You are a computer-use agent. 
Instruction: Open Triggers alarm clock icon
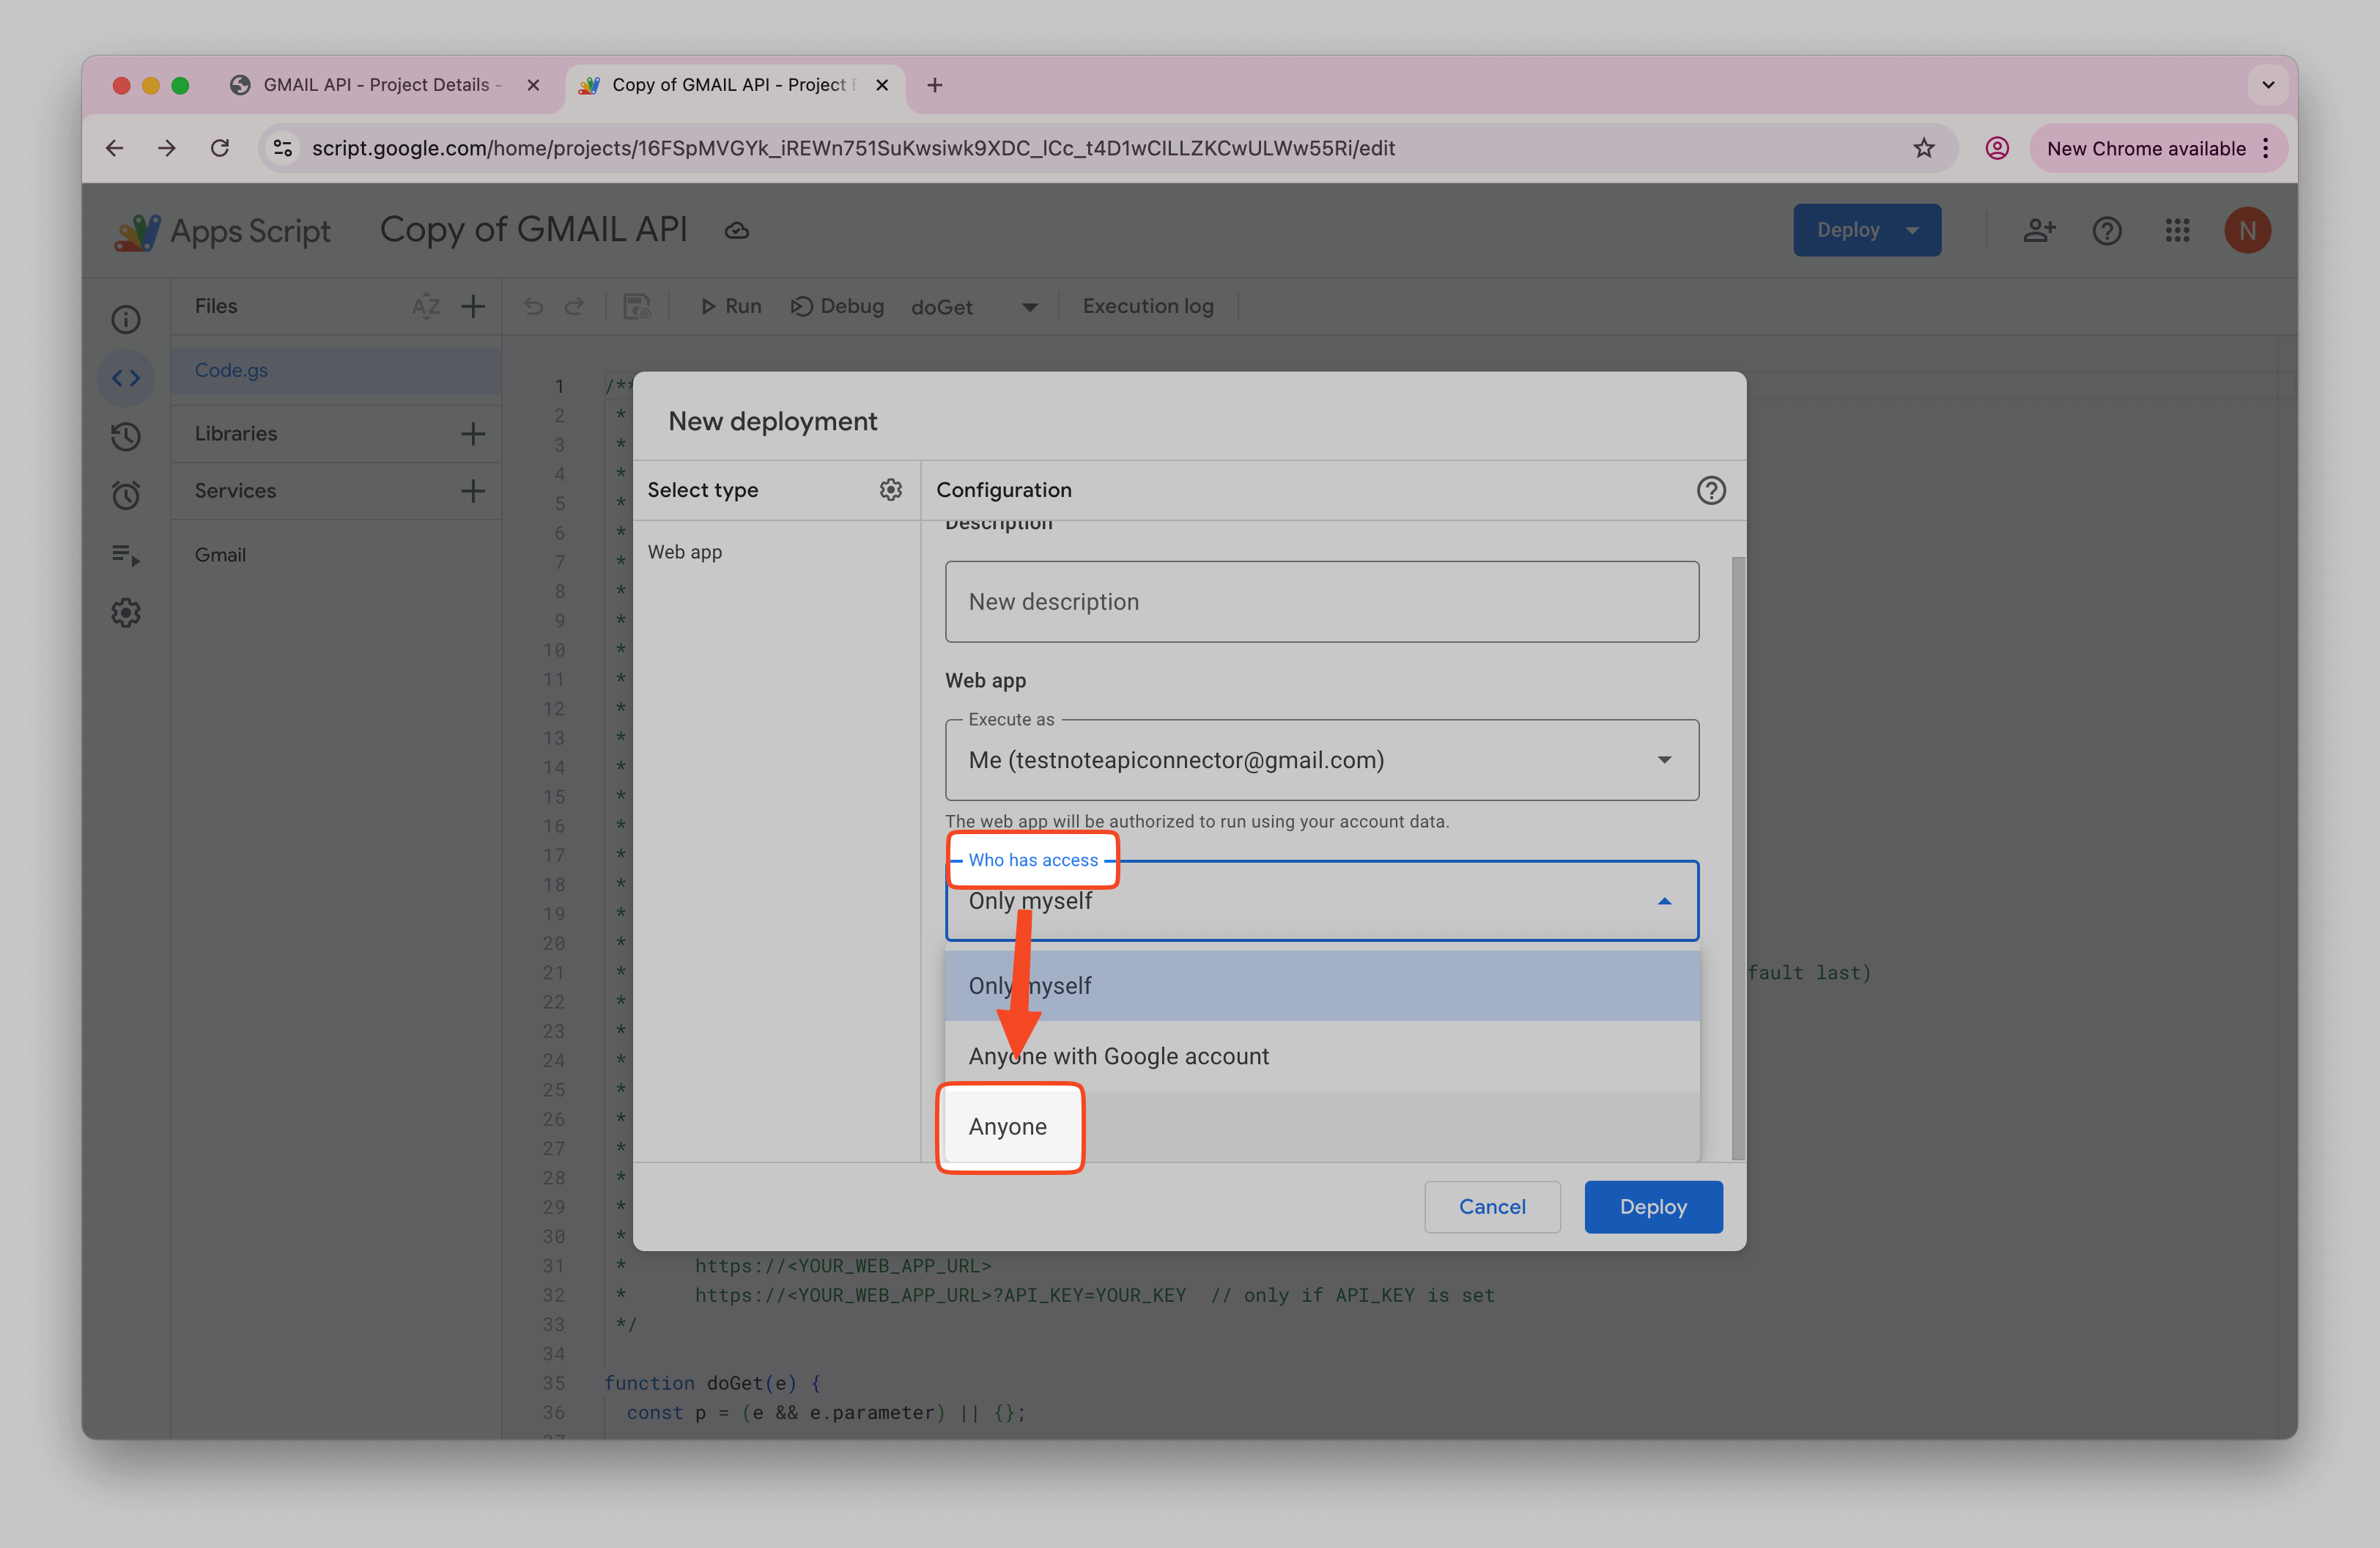coord(126,495)
